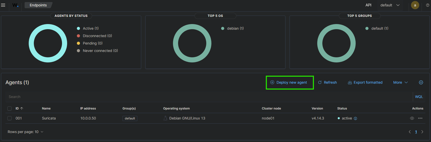Toggle WQL query mode
The height and width of the screenshot is (142, 431).
tap(419, 97)
